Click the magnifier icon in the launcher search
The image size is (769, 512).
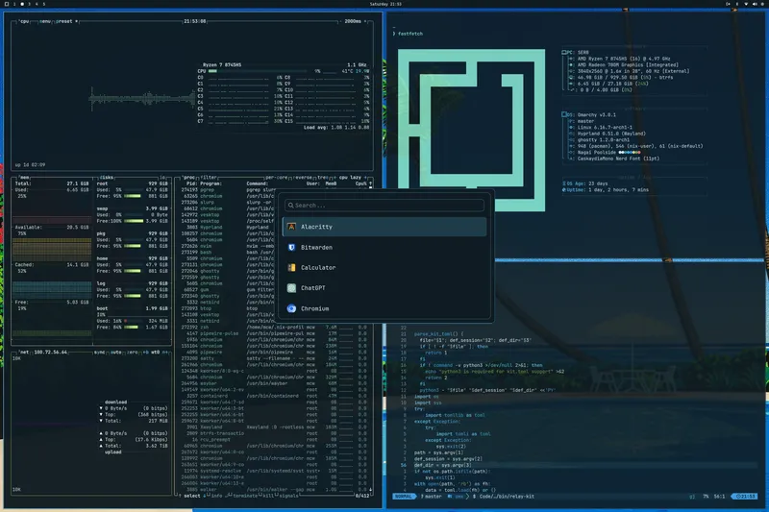click(x=291, y=206)
